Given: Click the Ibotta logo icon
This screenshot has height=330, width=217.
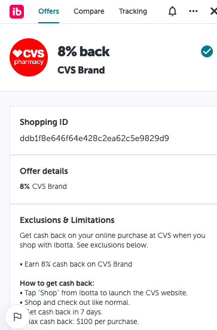Looking at the screenshot, I should (x=17, y=11).
